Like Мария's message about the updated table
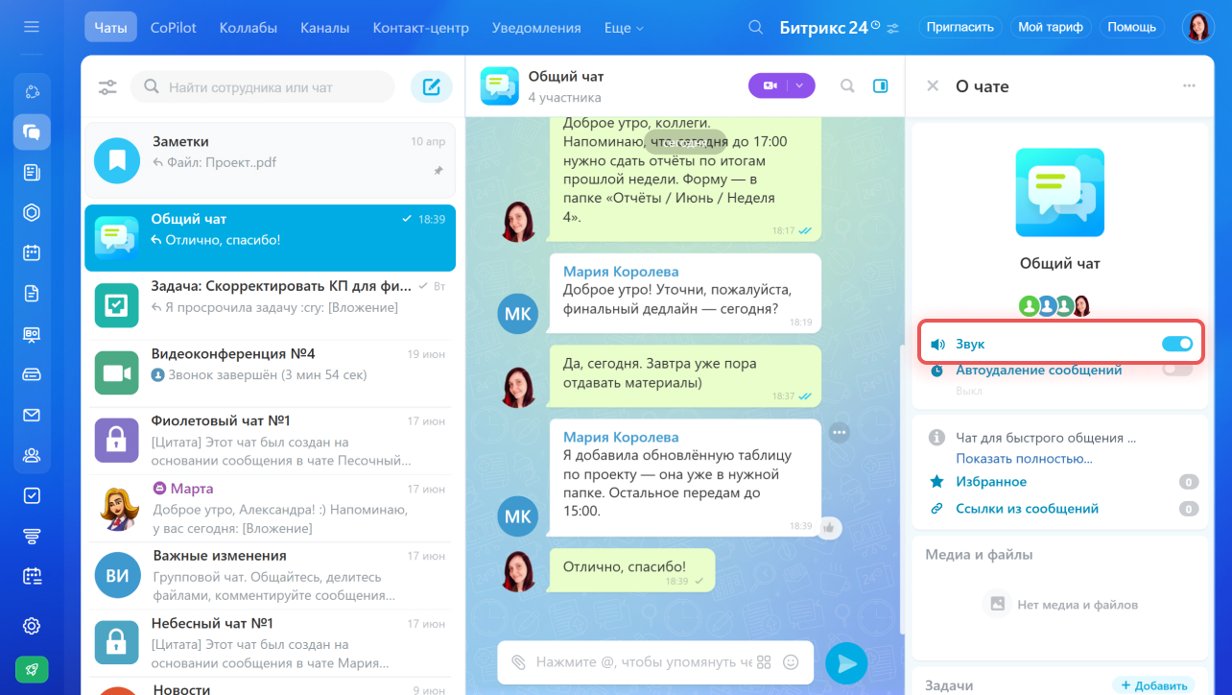 [829, 527]
